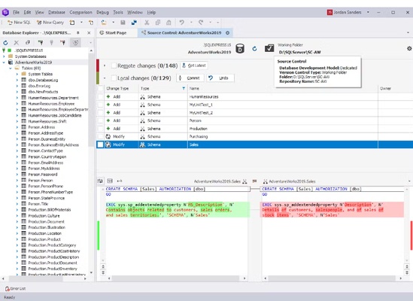Click the left diff pane horizontal scrollbar
The width and height of the screenshot is (413, 301).
pos(176,278)
